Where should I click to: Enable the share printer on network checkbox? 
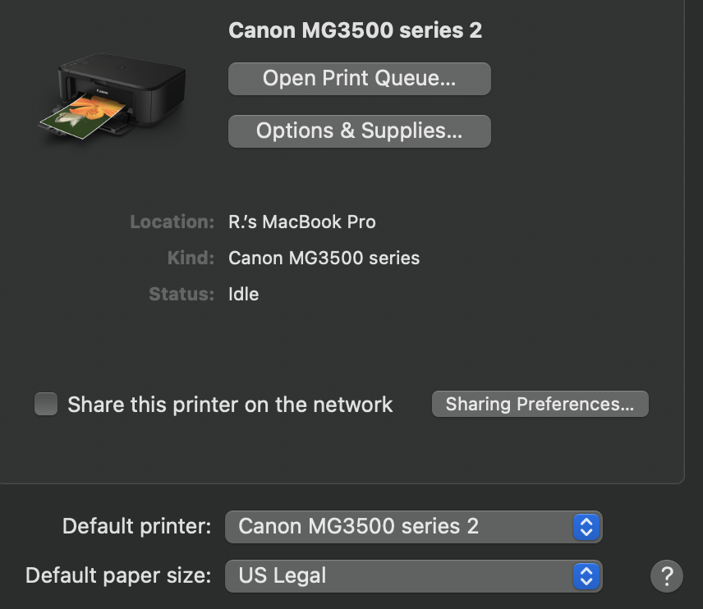tap(46, 404)
